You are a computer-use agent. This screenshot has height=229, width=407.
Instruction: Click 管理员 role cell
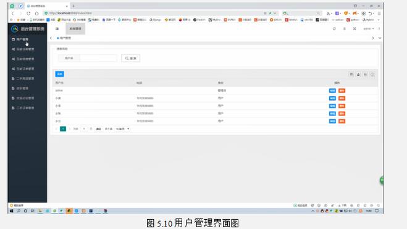(222, 91)
